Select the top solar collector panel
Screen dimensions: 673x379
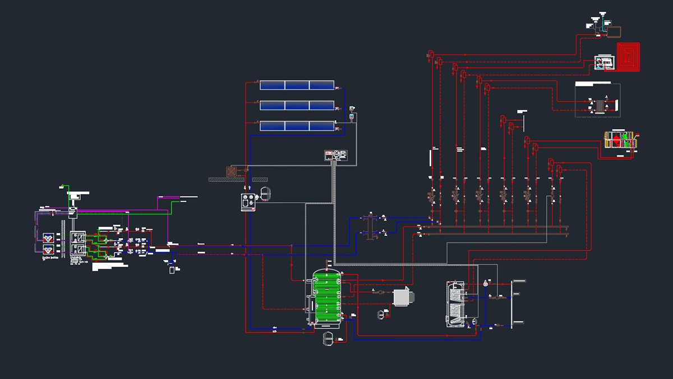pos(297,85)
